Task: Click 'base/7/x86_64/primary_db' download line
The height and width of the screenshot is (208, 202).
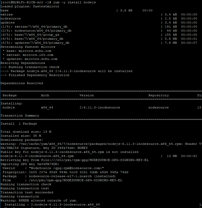Action: (99, 39)
